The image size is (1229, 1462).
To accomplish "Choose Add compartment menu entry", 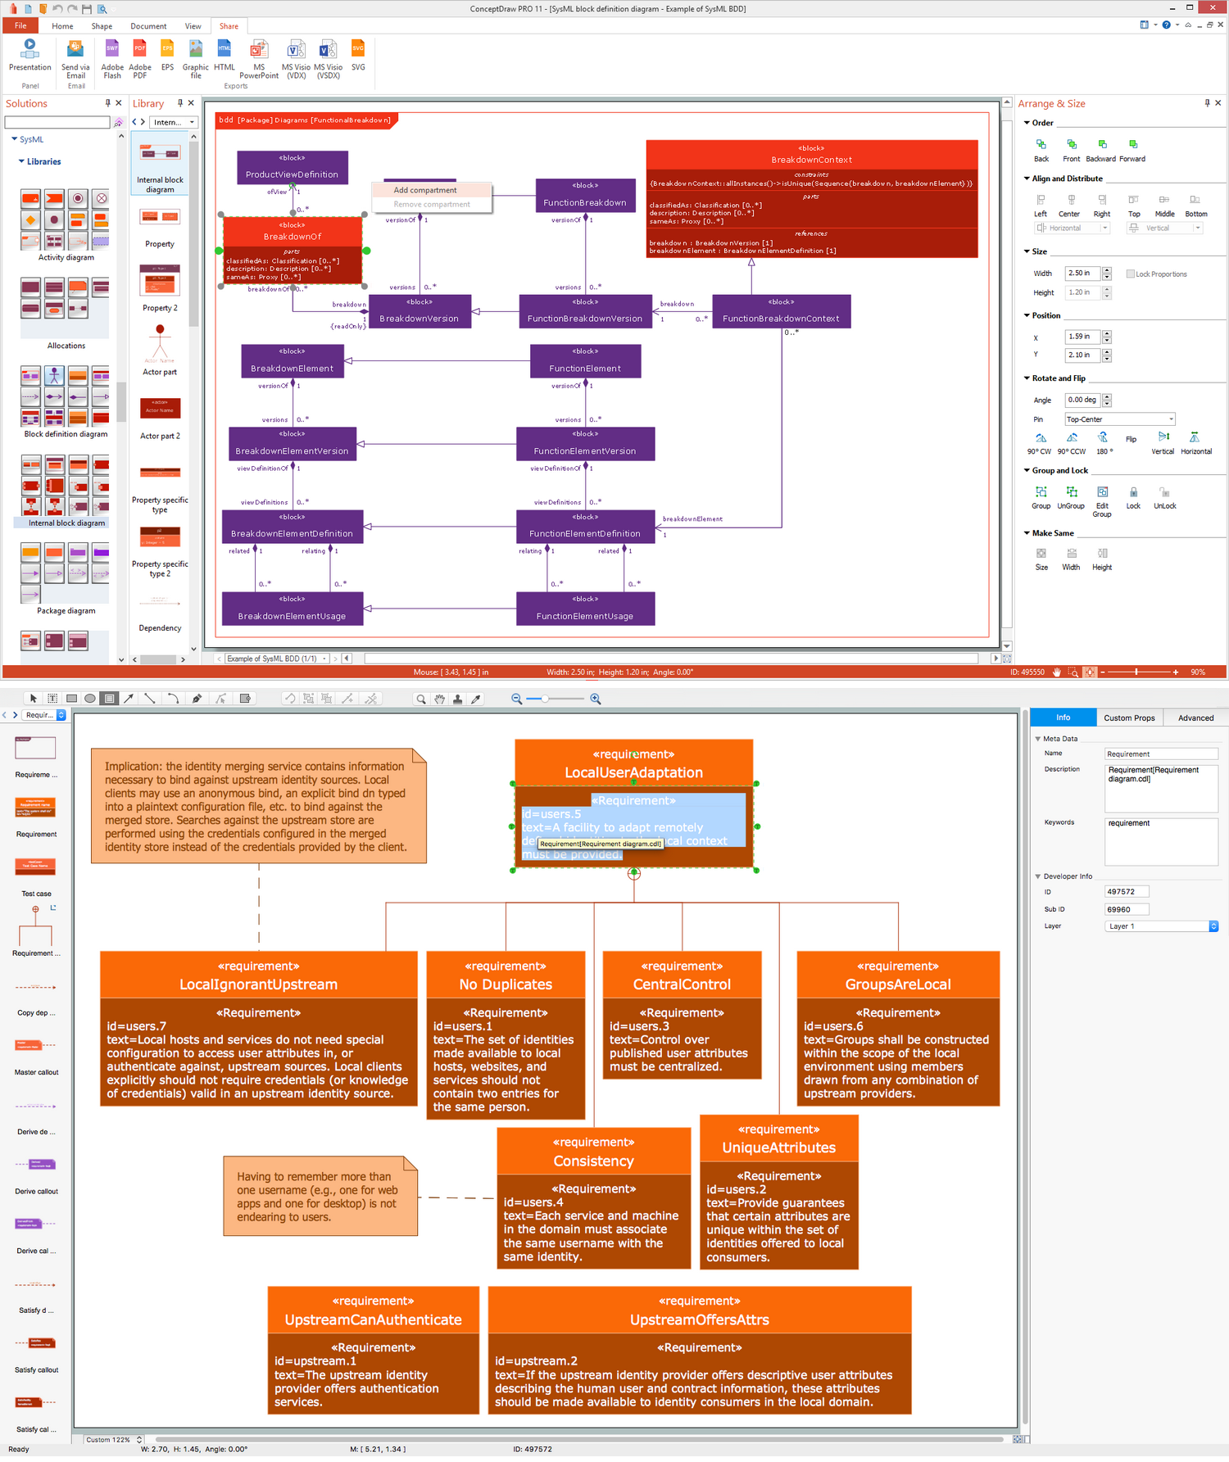I will tap(432, 190).
